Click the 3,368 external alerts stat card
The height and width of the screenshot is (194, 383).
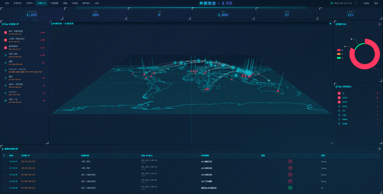32,13
